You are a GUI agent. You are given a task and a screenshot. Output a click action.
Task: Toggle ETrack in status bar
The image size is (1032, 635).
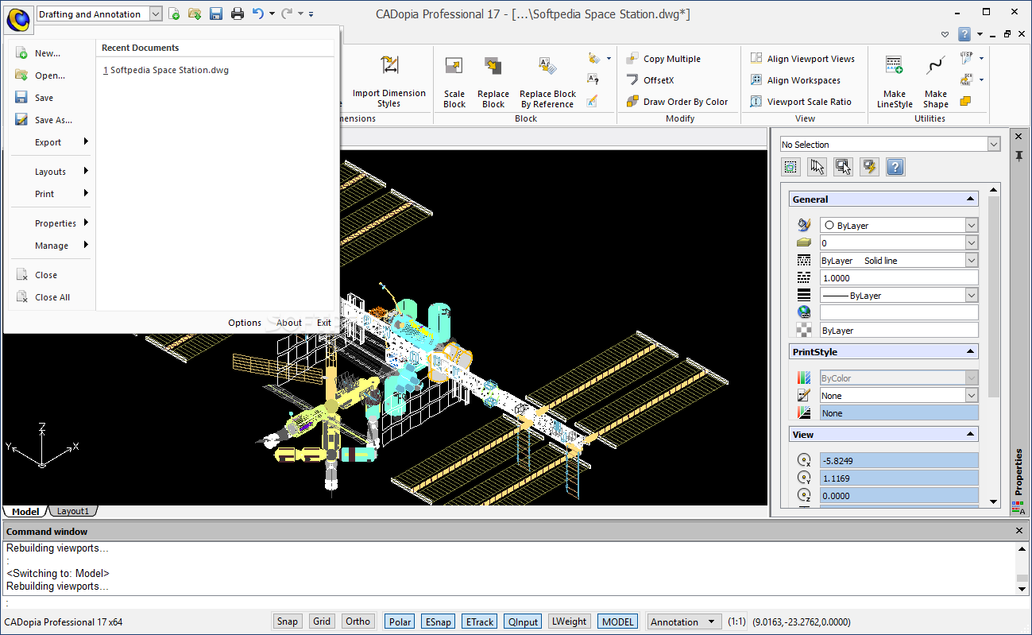(480, 621)
